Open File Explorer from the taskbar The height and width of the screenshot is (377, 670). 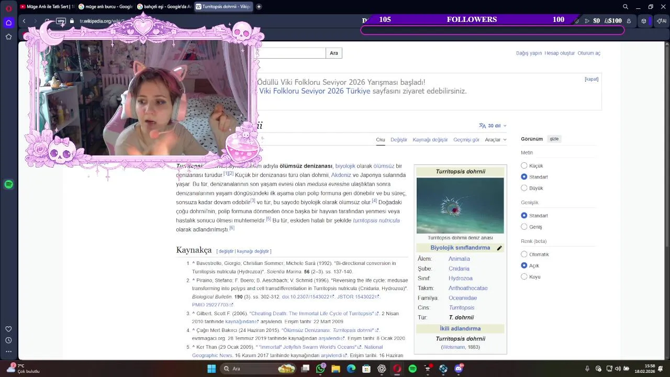(336, 369)
